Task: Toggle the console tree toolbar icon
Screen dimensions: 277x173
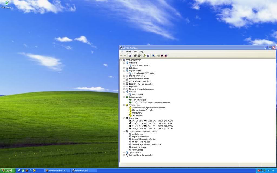Action: pyautogui.click(x=130, y=56)
